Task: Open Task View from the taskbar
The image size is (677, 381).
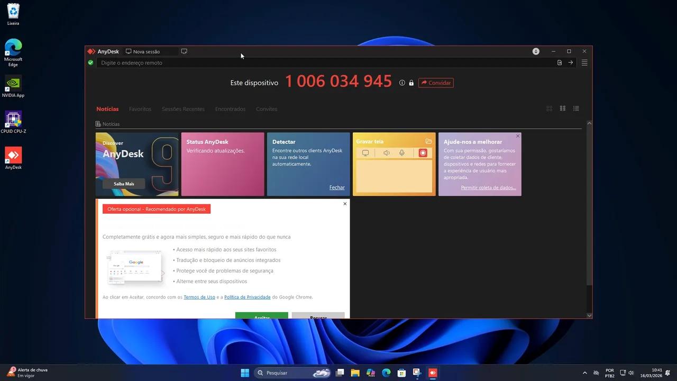Action: (x=340, y=373)
